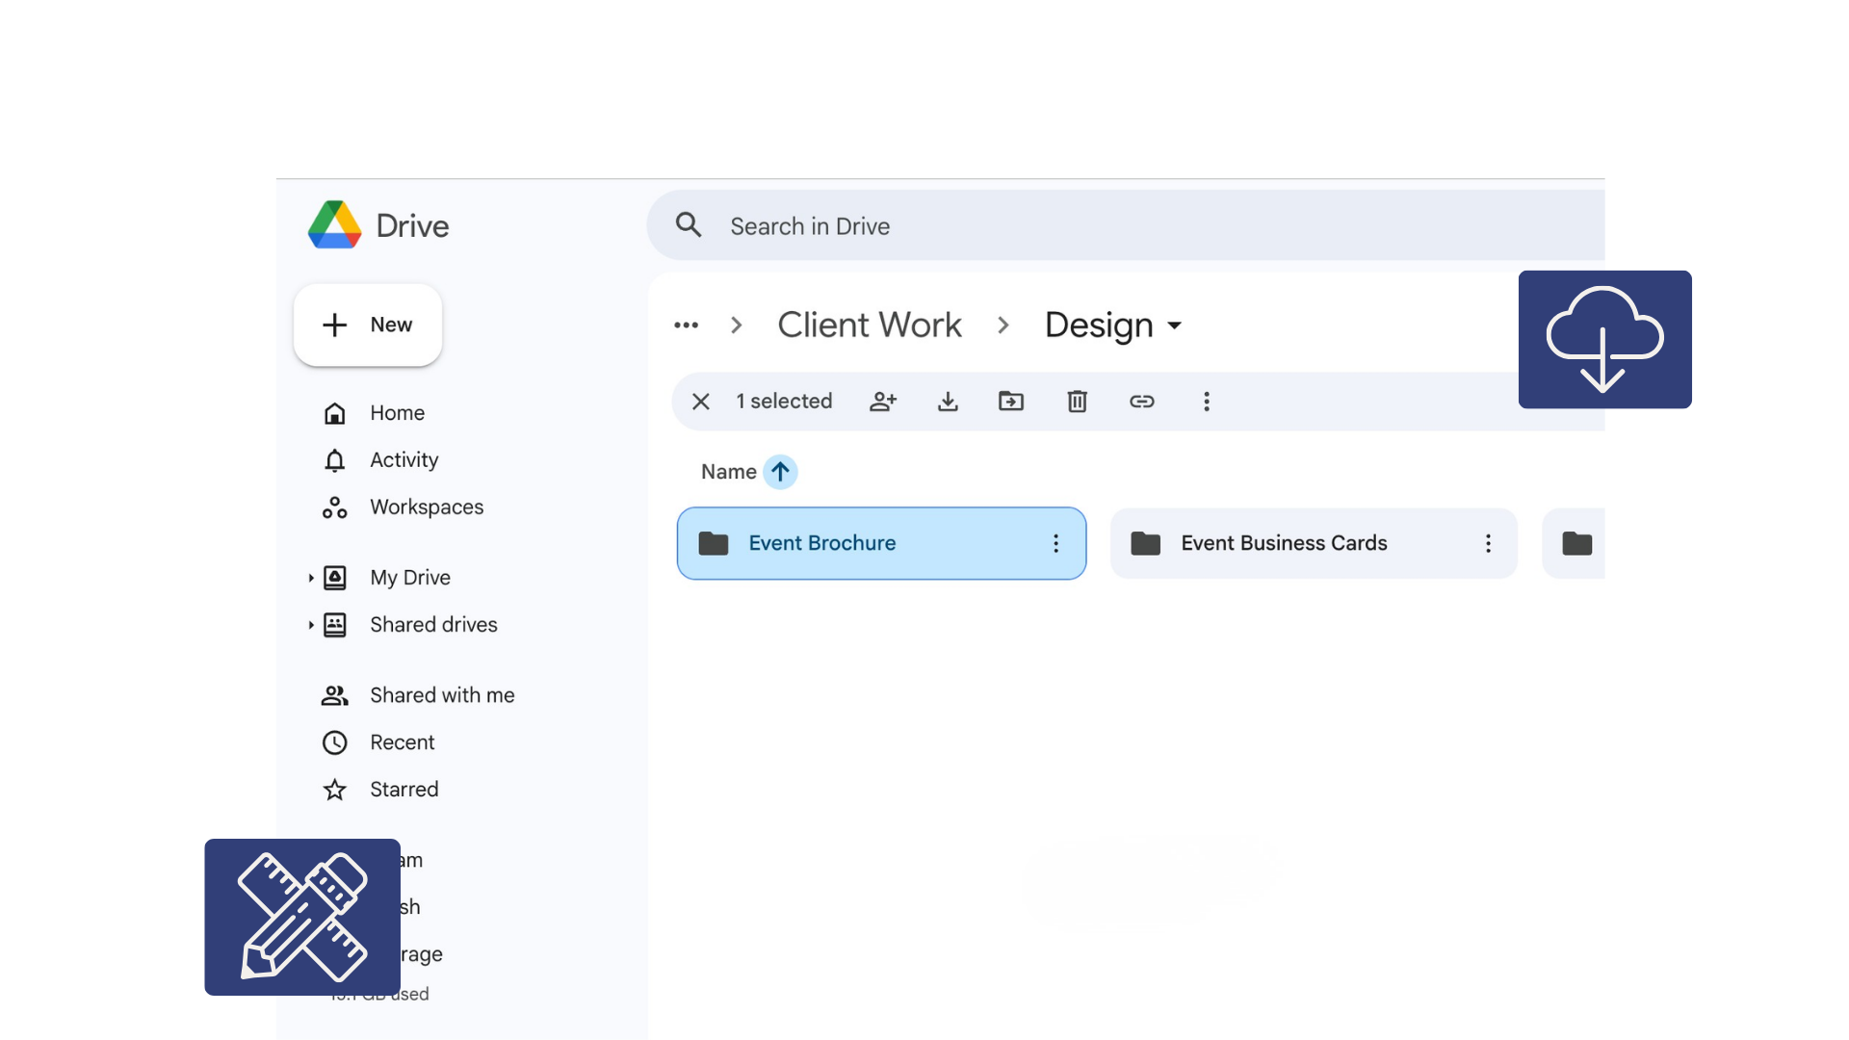Expand the My Drive tree arrow
The width and height of the screenshot is (1849, 1040).
(311, 578)
